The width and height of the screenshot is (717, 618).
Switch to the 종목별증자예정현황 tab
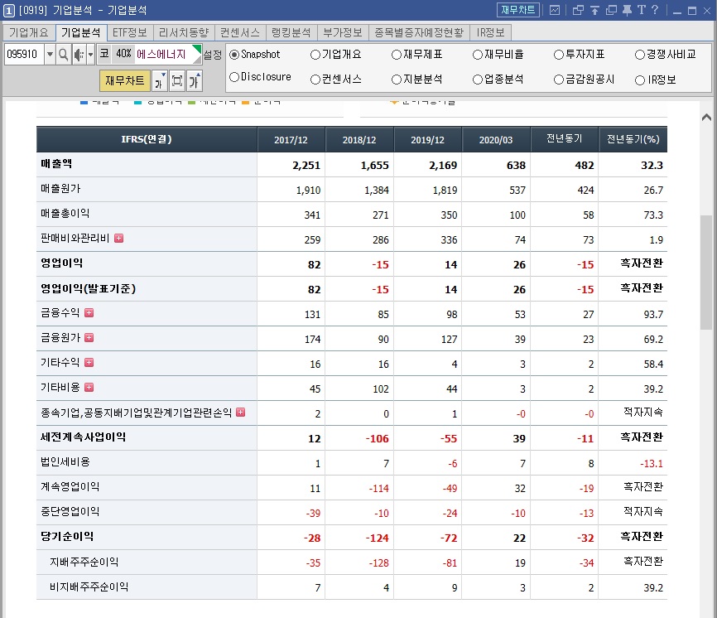click(x=419, y=32)
